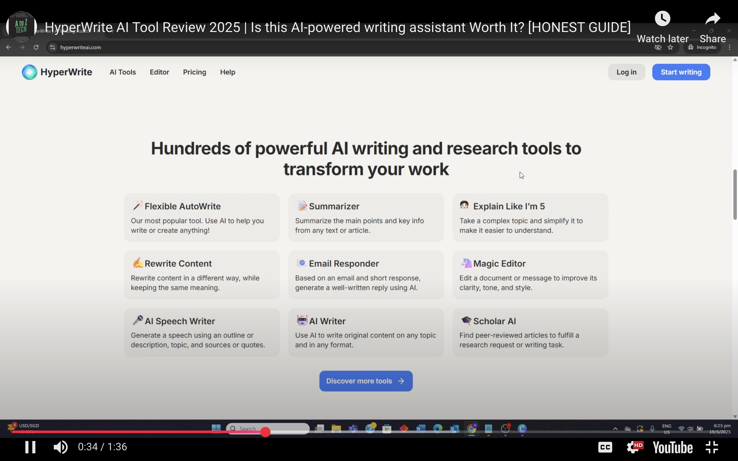Image resolution: width=738 pixels, height=461 pixels.
Task: Pause the YouTube video
Action: [x=30, y=447]
